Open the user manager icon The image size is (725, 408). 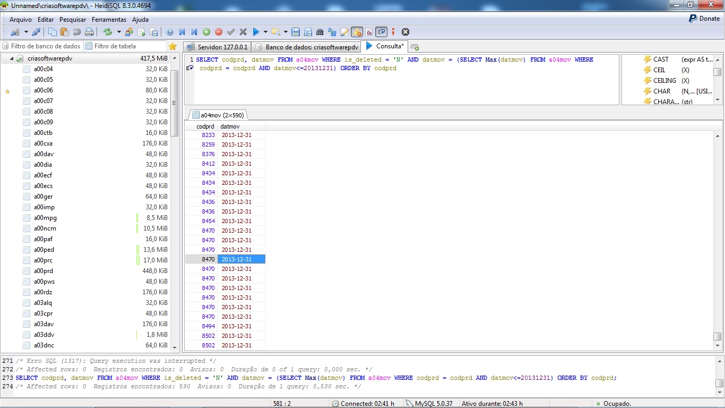pos(129,32)
